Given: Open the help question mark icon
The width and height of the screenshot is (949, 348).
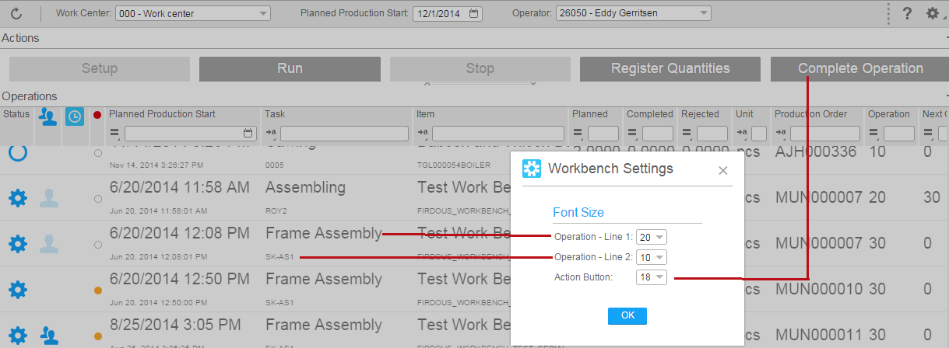Looking at the screenshot, I should (x=907, y=13).
